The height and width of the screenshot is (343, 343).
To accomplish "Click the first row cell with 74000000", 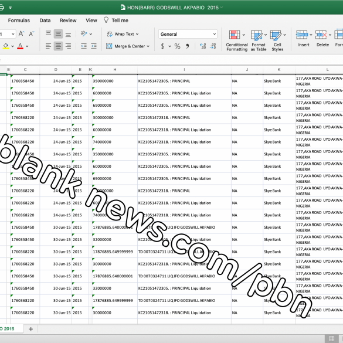I will [114, 142].
